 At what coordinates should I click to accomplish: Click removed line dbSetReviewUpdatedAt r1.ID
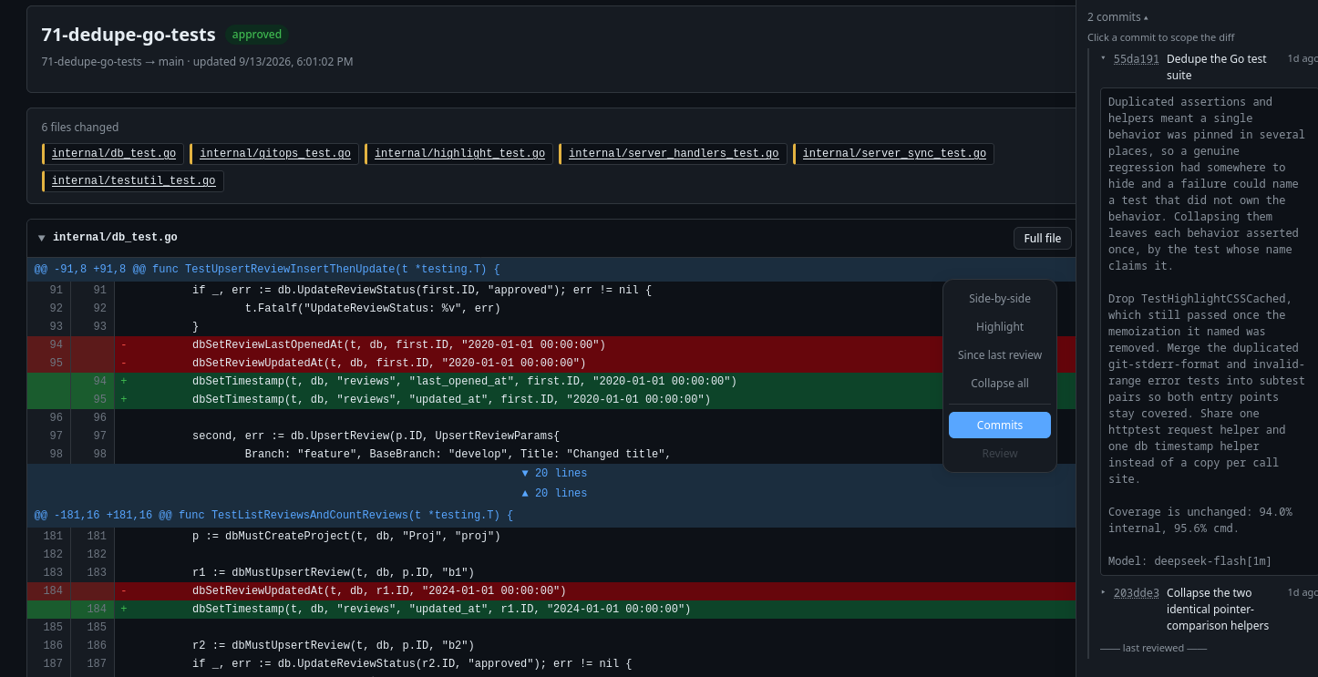(x=551, y=591)
